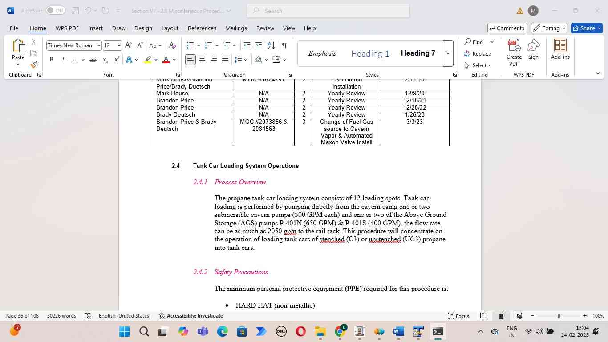Click Accessibility: Investigate in status bar
The width and height of the screenshot is (608, 342).
191,316
